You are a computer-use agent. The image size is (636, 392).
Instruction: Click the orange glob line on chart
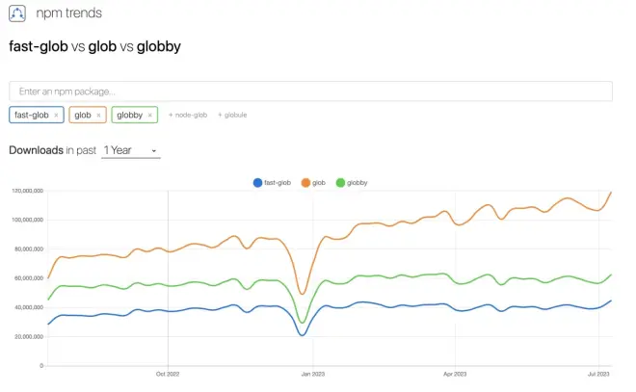coord(385,222)
